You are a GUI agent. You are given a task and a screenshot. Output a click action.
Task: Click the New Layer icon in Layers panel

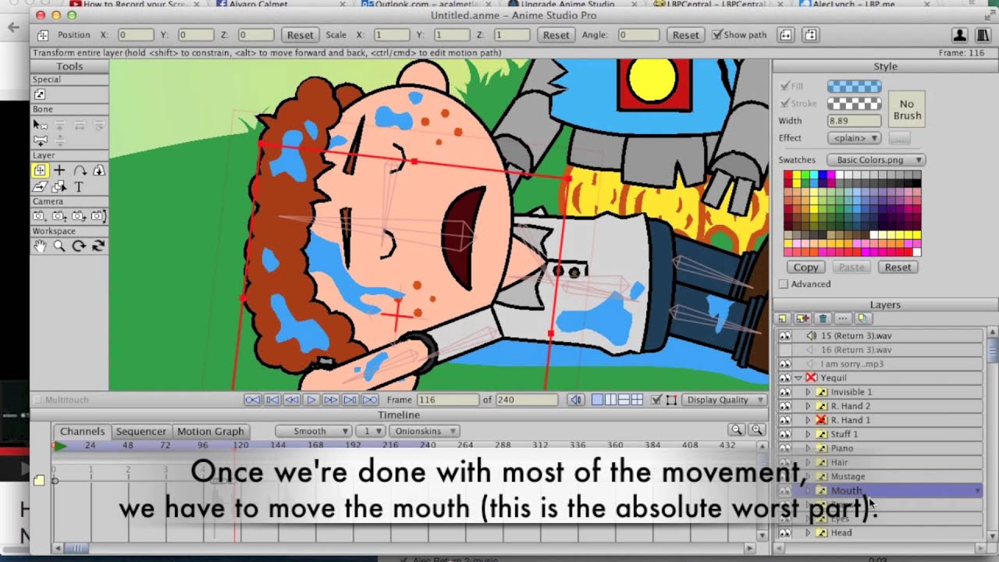click(783, 318)
